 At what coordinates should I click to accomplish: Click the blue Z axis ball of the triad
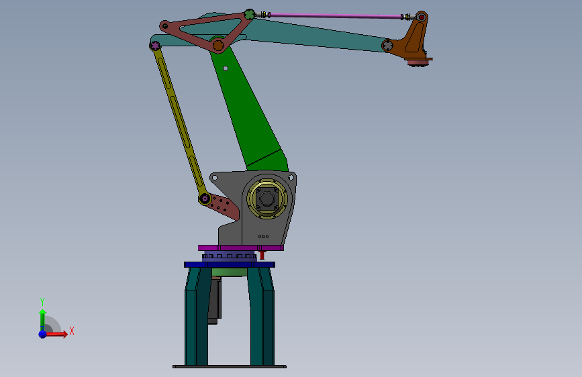point(42,334)
